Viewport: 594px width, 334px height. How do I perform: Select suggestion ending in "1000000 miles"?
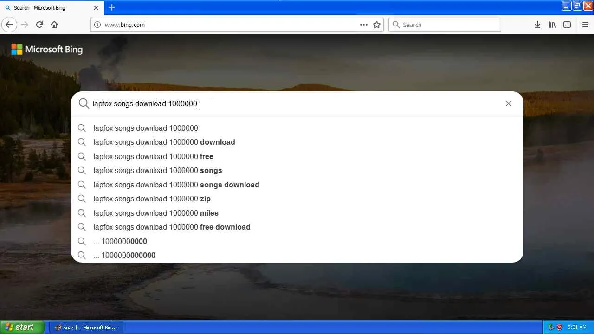coord(297,213)
